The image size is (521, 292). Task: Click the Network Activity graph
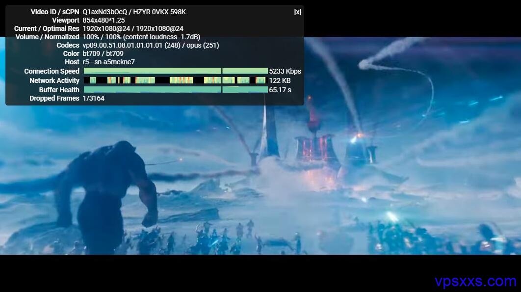pyautogui.click(x=176, y=80)
